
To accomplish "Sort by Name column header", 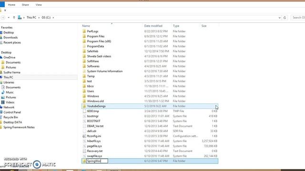I will click(86, 26).
